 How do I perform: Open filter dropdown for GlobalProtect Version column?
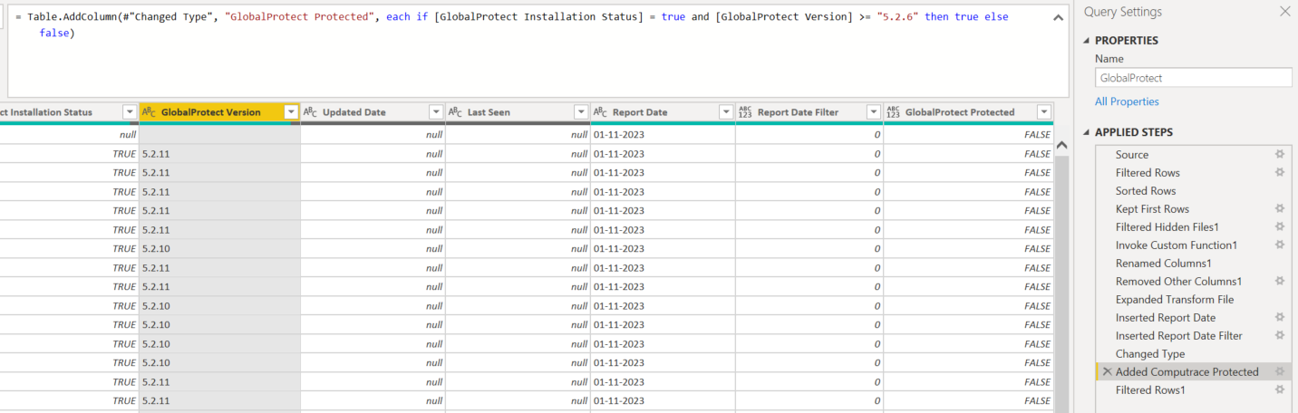click(291, 112)
